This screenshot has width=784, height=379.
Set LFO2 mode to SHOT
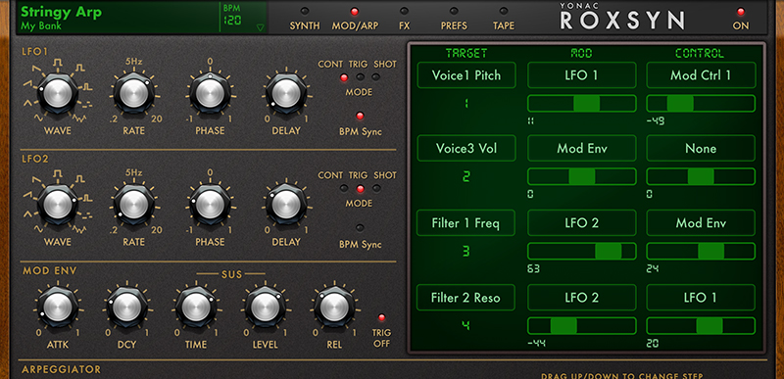tap(376, 189)
